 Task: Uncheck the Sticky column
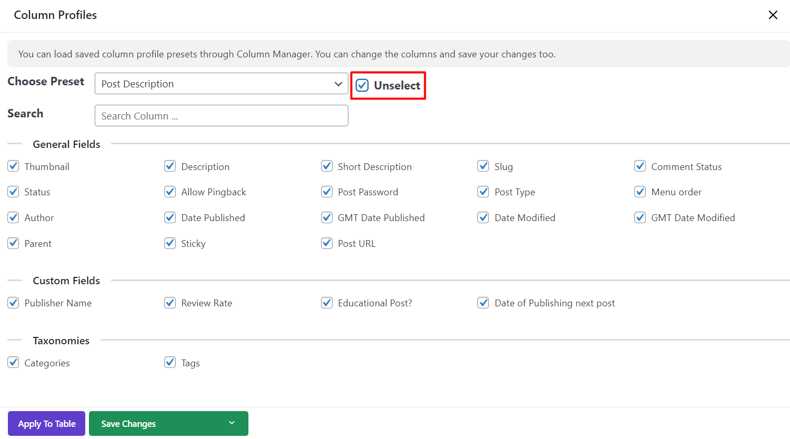pos(170,243)
